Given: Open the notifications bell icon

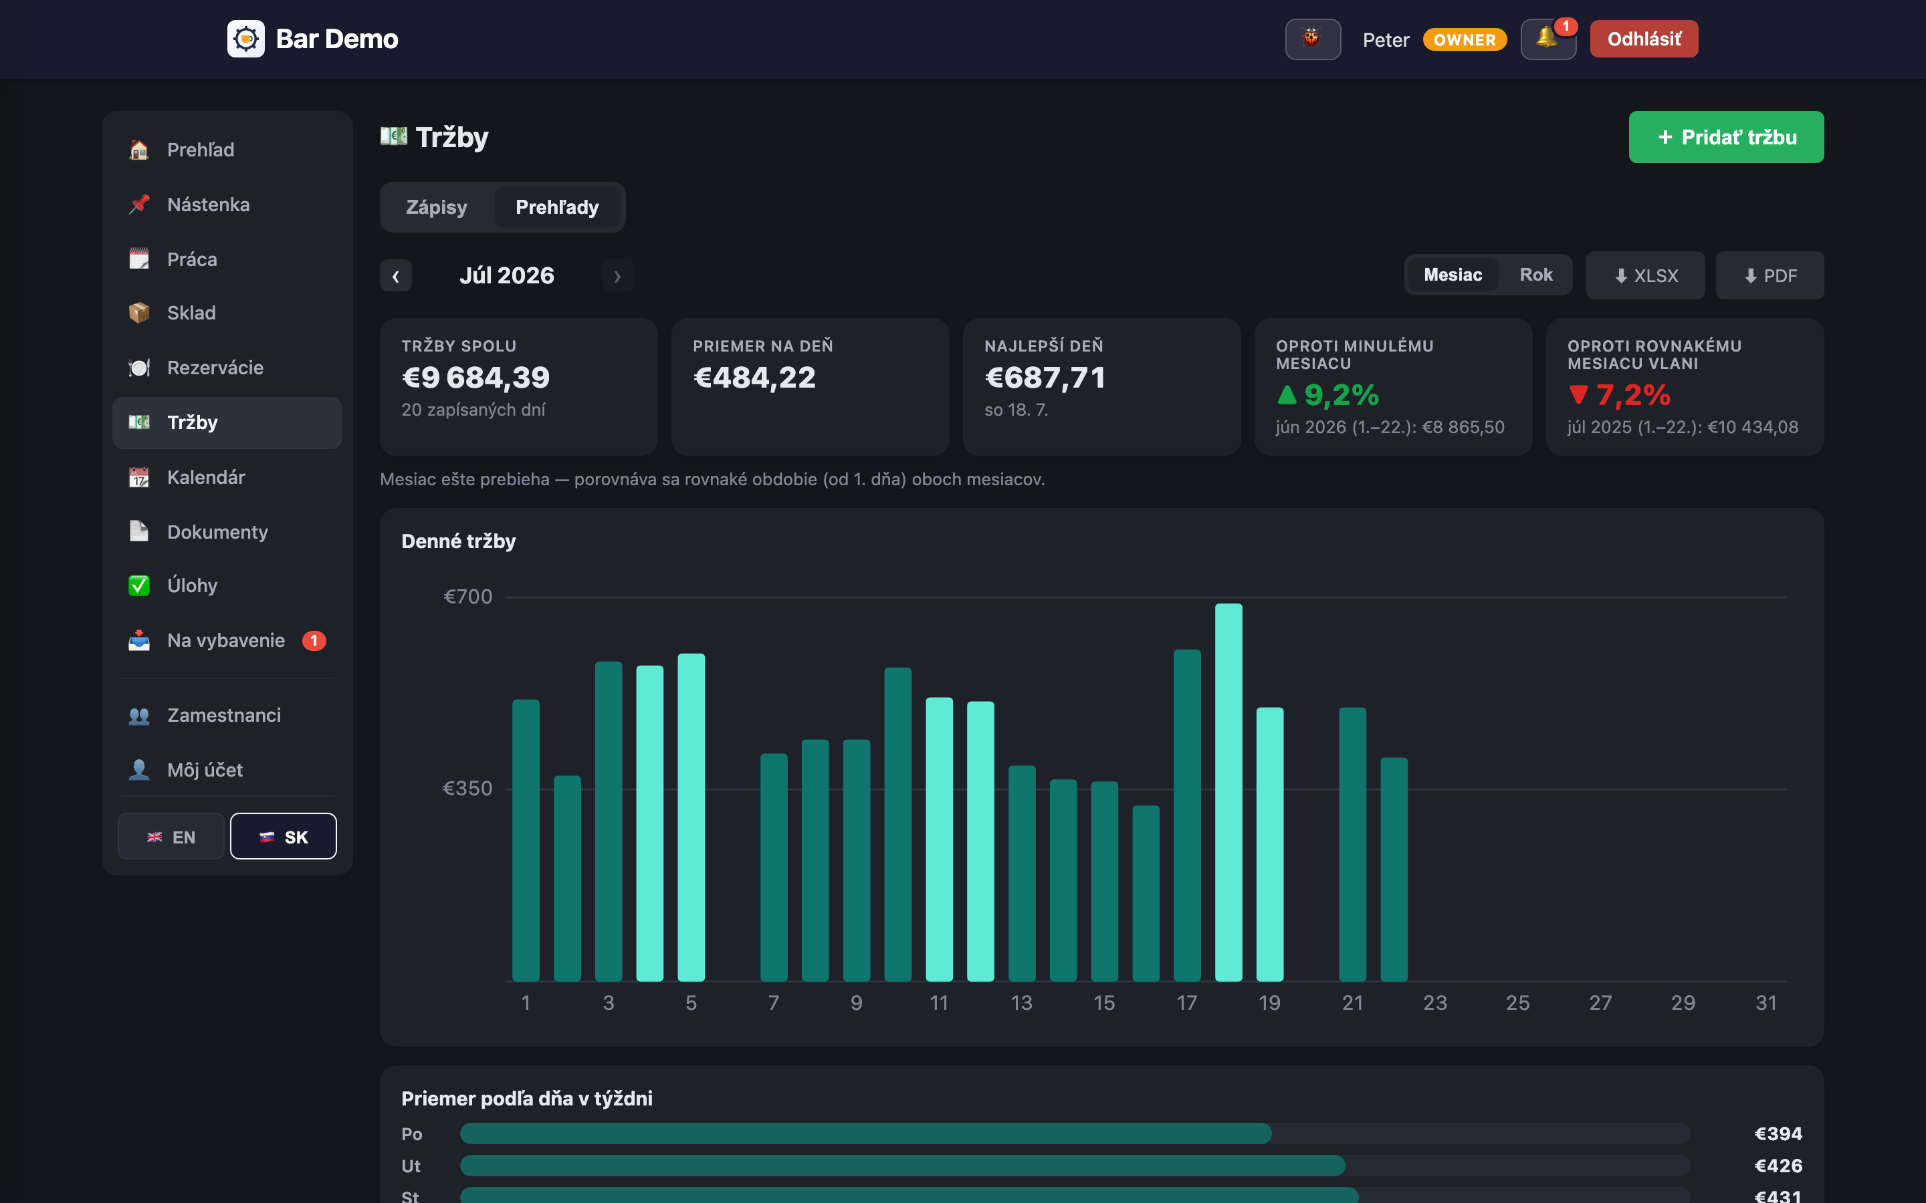Looking at the screenshot, I should [x=1548, y=39].
